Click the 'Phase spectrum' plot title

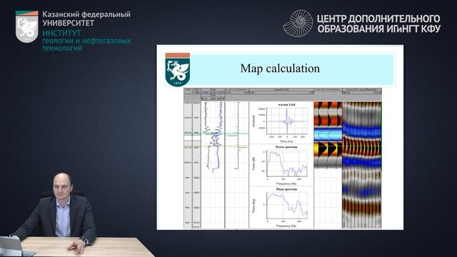click(x=286, y=189)
